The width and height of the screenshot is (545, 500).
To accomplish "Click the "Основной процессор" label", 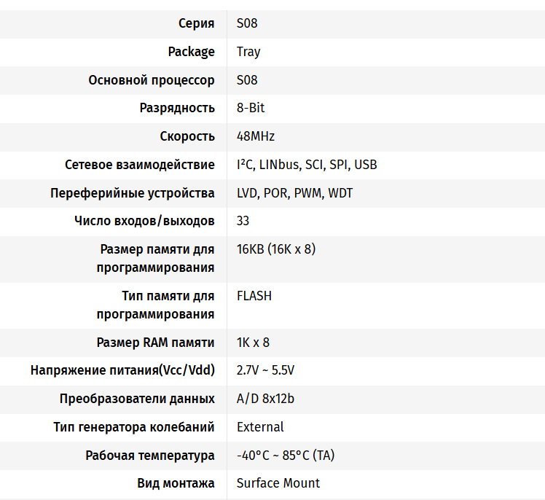I will click(x=152, y=80).
